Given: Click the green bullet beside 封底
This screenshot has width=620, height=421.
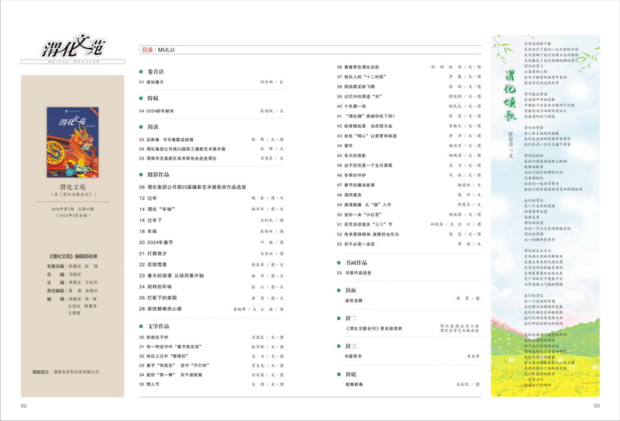Looking at the screenshot, I should [x=339, y=374].
